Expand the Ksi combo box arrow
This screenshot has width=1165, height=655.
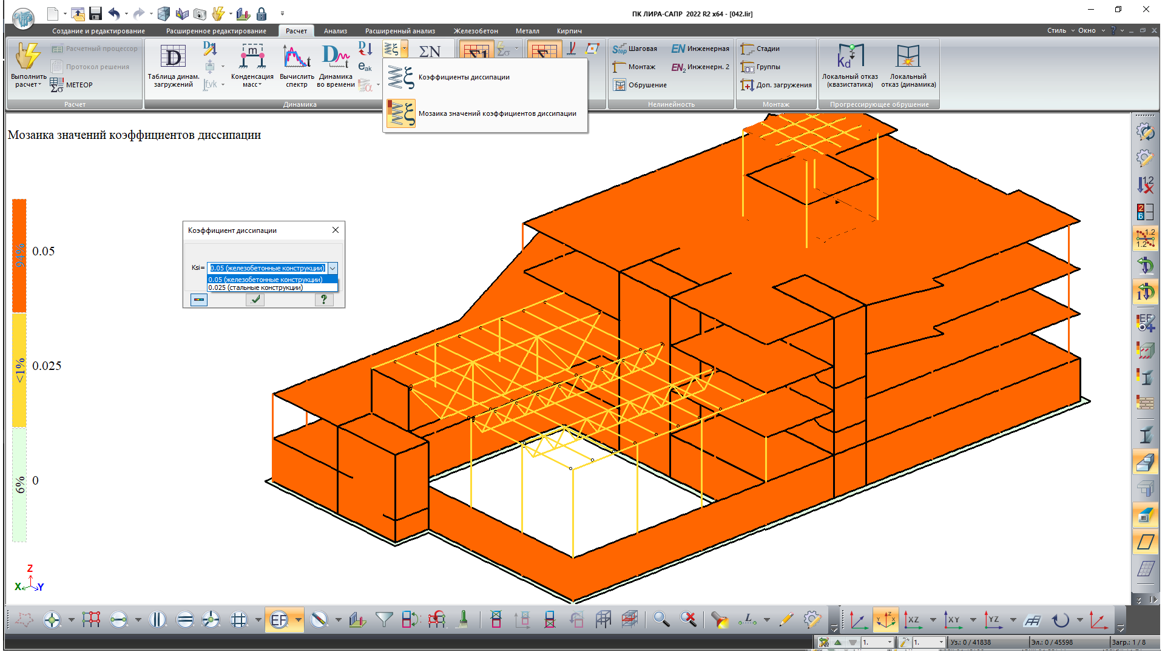(x=333, y=268)
